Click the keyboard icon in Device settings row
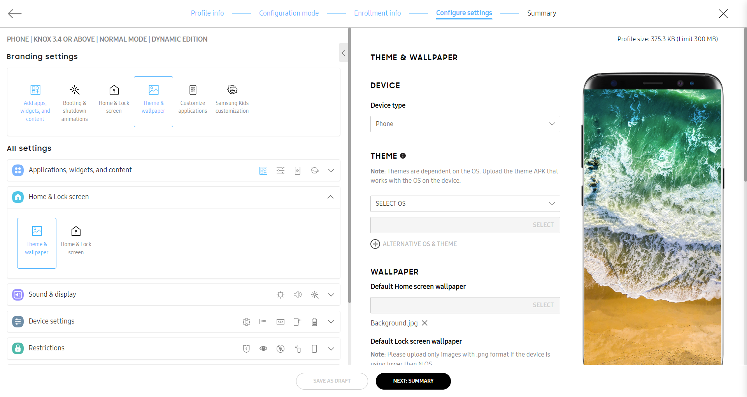The height and width of the screenshot is (397, 747). (263, 322)
